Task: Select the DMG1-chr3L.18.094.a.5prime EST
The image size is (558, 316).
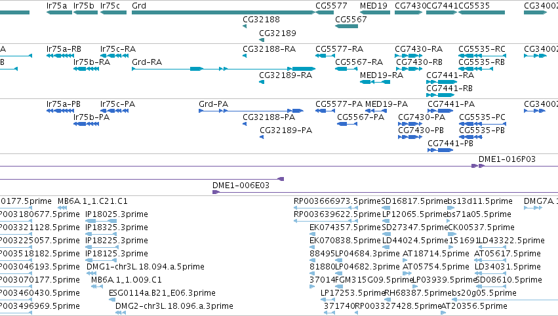Action: [x=91, y=273]
